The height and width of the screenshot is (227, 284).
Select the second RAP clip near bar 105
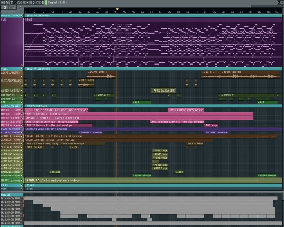click(268, 103)
